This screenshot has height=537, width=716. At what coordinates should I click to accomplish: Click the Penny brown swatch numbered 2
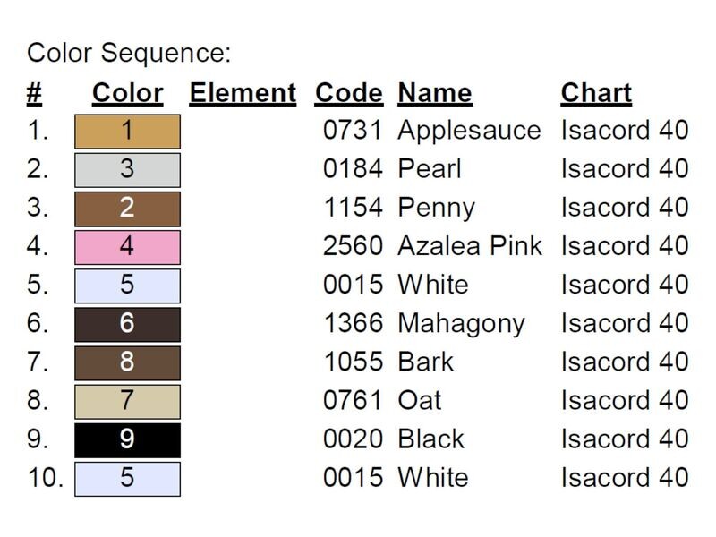[127, 209]
